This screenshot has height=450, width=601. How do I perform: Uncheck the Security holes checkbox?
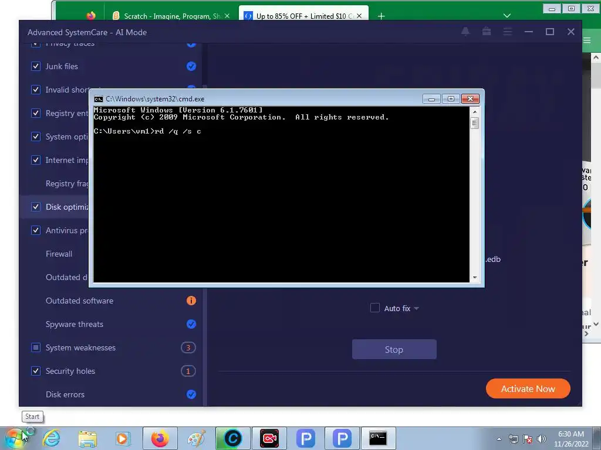[x=36, y=371]
